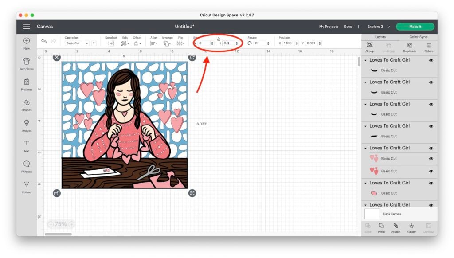Click the Rotate angle input field

tap(260, 43)
